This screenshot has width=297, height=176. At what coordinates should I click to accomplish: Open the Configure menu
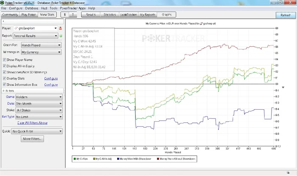16,8
